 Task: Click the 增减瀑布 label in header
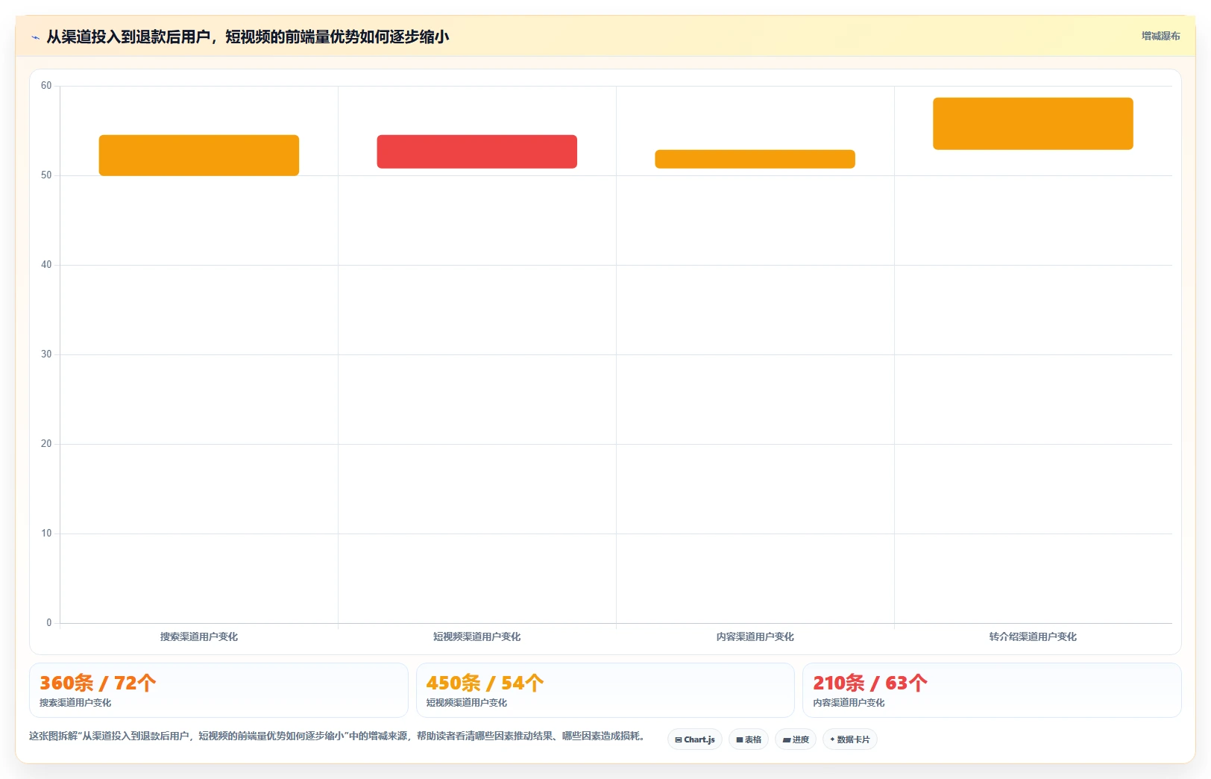click(x=1160, y=36)
